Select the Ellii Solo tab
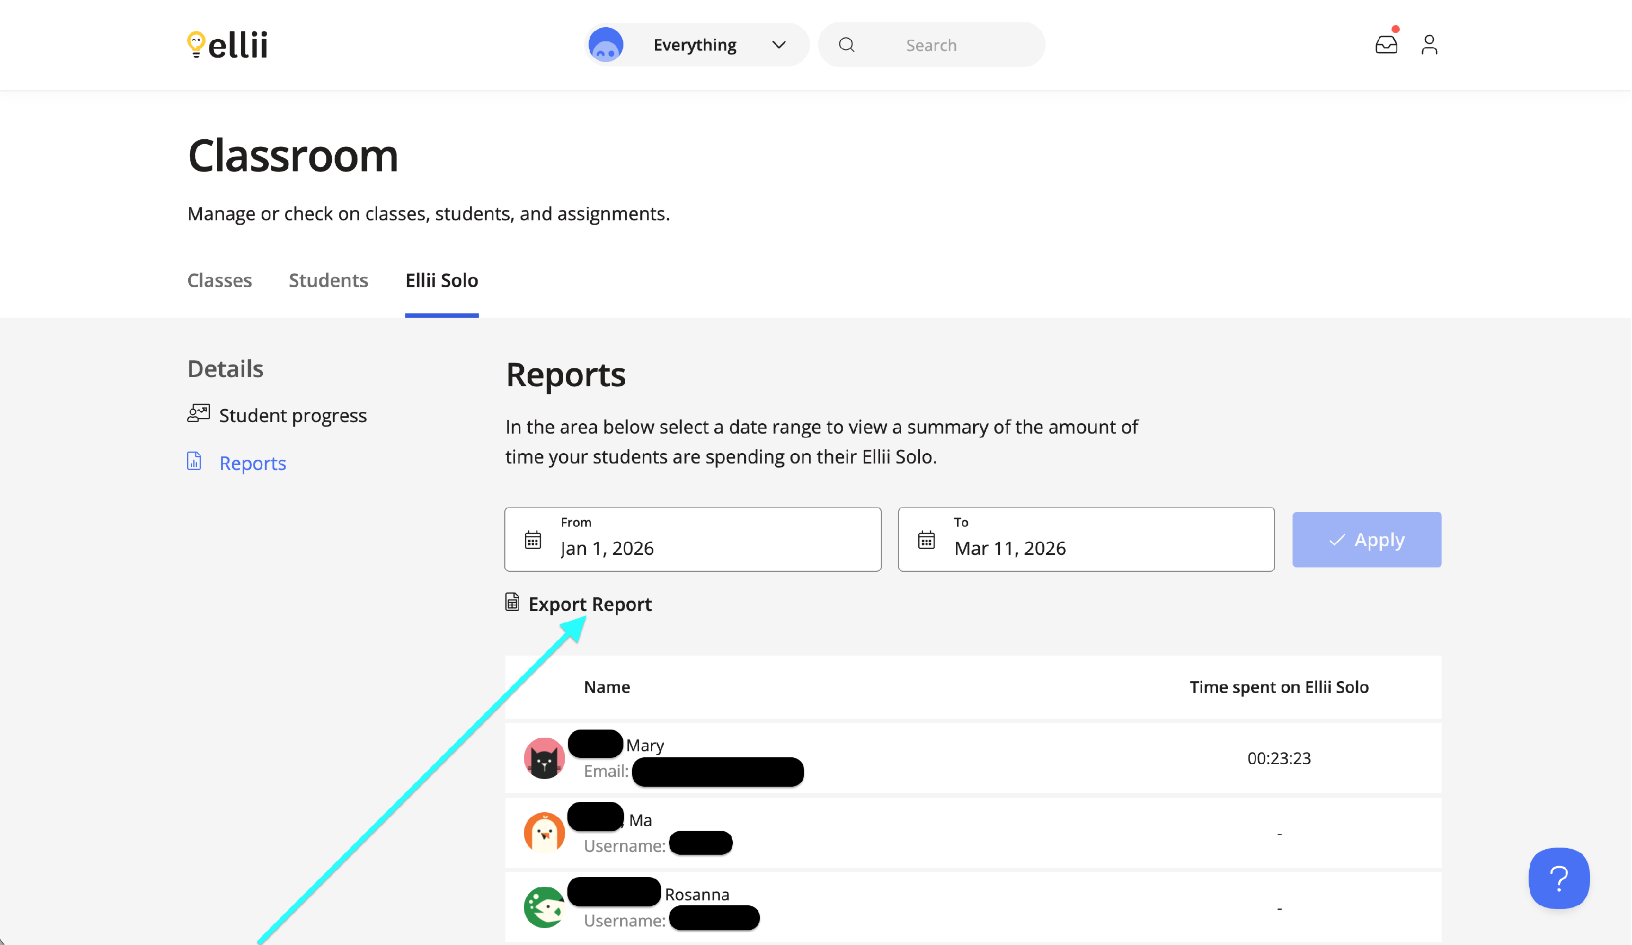 (442, 281)
